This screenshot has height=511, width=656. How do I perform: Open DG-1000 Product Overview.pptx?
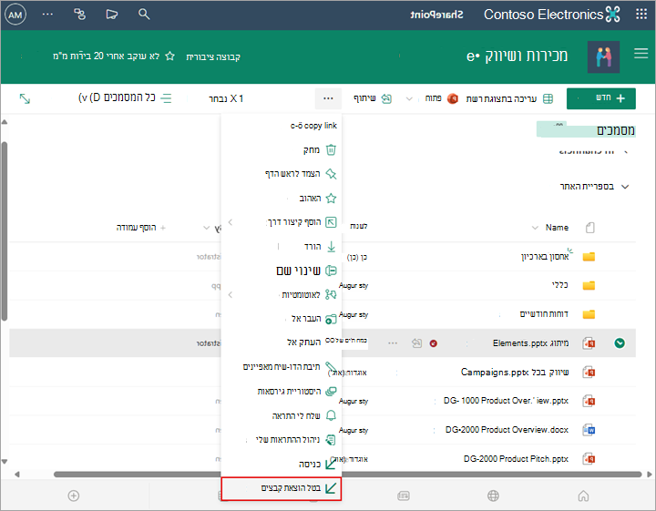[x=506, y=401]
